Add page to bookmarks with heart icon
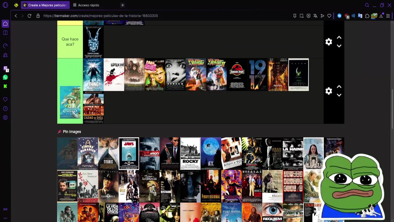394x222 pixels. coord(329,16)
